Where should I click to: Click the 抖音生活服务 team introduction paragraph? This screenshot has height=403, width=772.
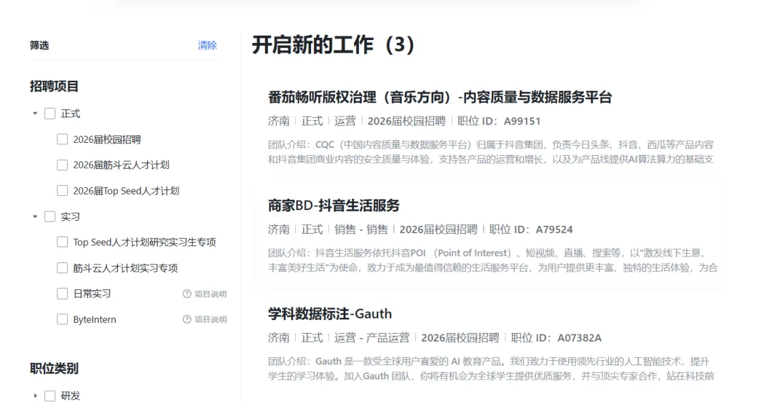pyautogui.click(x=493, y=260)
